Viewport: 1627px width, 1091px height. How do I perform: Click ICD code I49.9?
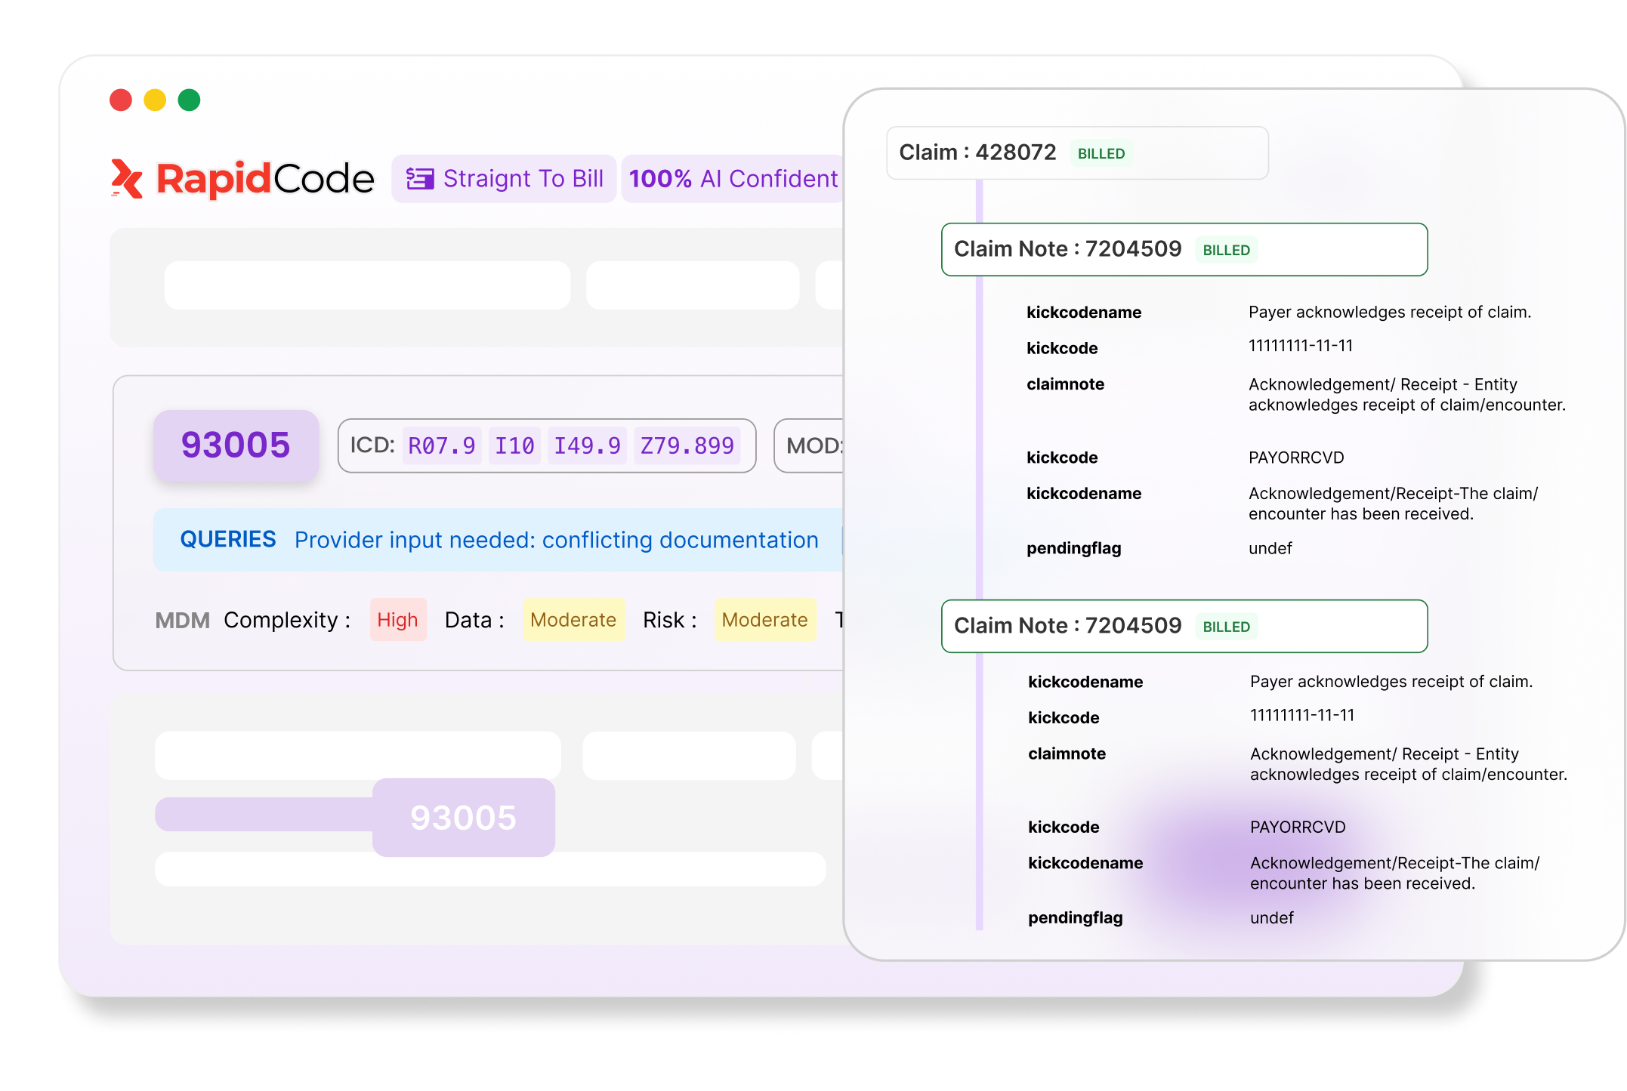point(587,445)
